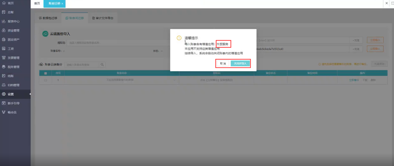Open the 审计文件导出 tab
394x166 pixels.
[103, 18]
